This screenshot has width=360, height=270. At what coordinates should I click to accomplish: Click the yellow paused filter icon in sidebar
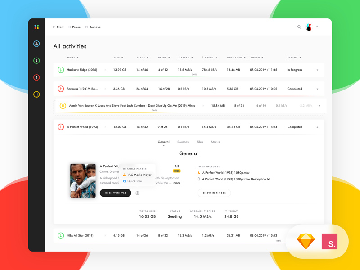click(x=36, y=94)
